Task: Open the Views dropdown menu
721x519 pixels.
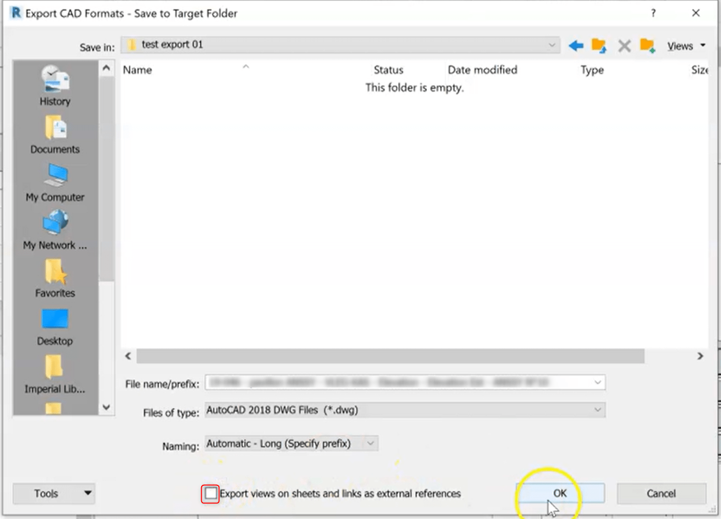Action: pos(686,46)
